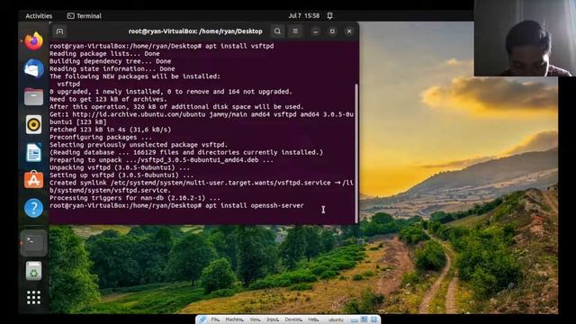This screenshot has height=324, width=576.
Task: Click 'Fetched 123 kB in 4s' line
Action: [x=110, y=130]
